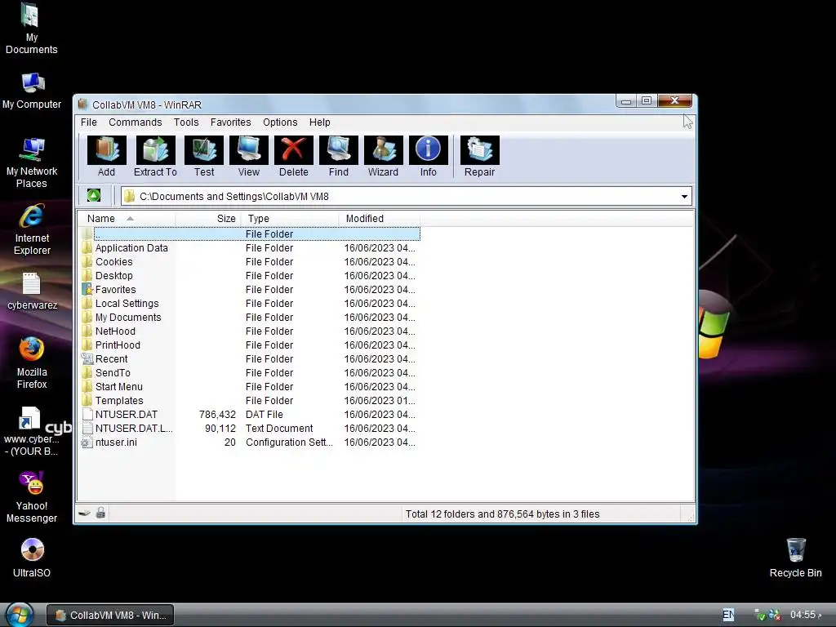Select the cyberwarez text file icon

[32, 291]
